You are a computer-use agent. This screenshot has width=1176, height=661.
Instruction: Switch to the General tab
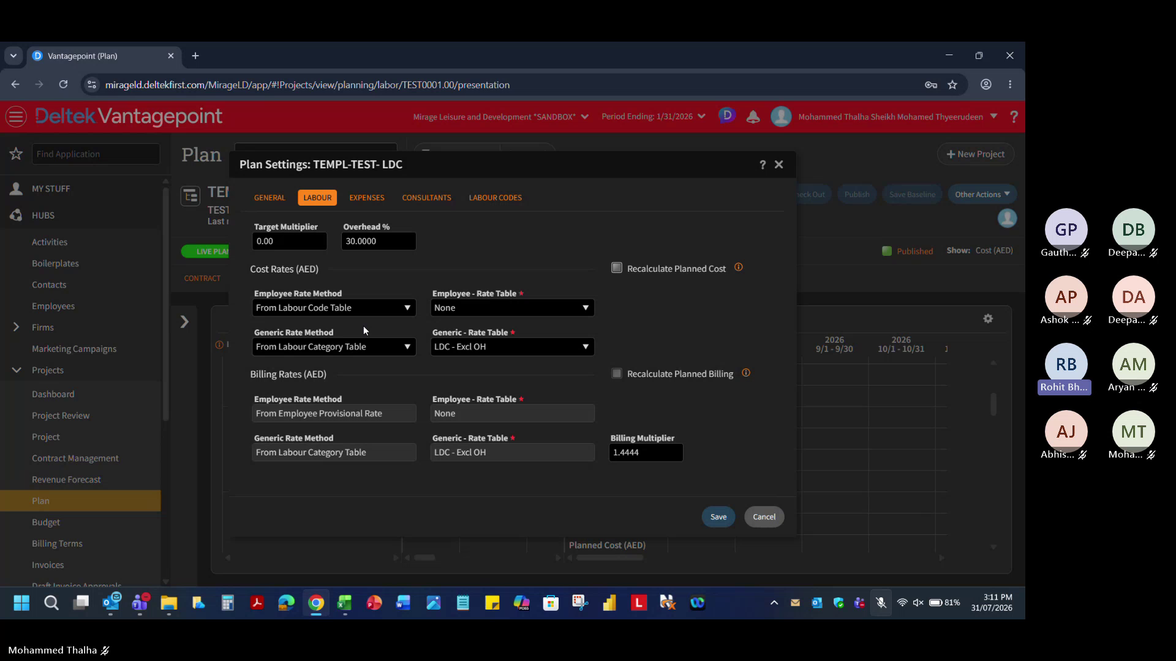269,198
